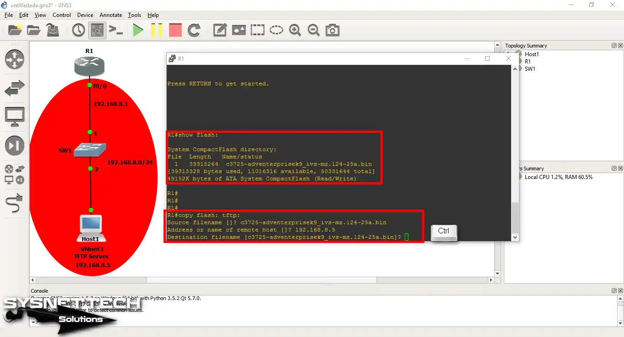
Task: Reload all devices
Action: [193, 30]
